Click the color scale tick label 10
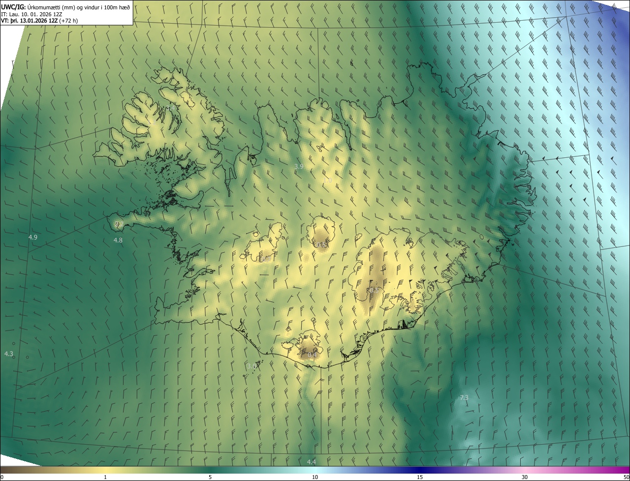 click(x=315, y=478)
